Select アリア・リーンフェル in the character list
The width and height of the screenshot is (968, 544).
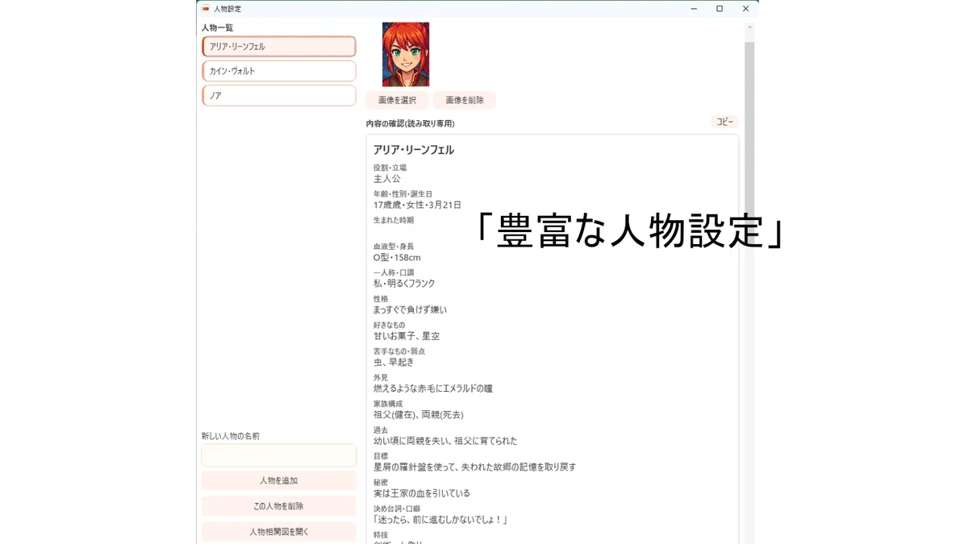(278, 47)
